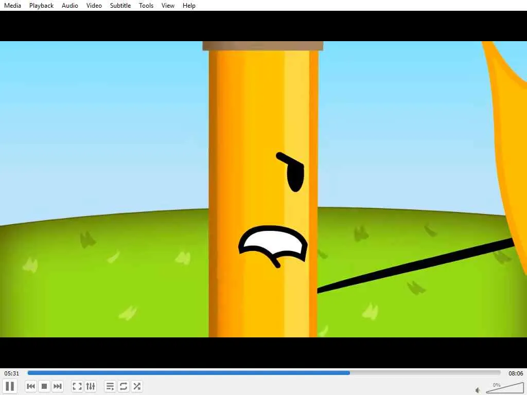
Task: Open the Playback menu
Action: pos(41,5)
